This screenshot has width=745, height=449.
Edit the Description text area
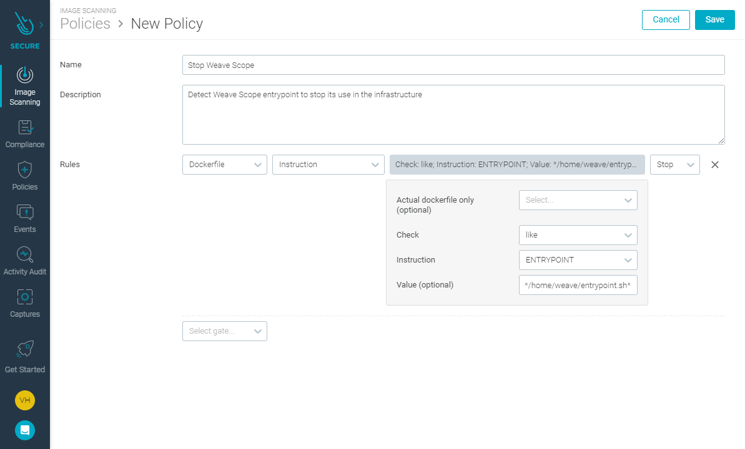[x=453, y=115]
